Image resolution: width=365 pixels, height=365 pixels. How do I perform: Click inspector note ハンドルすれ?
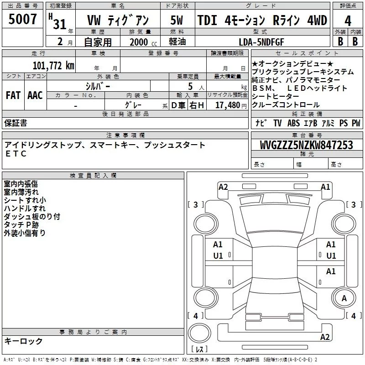[x=25, y=209]
